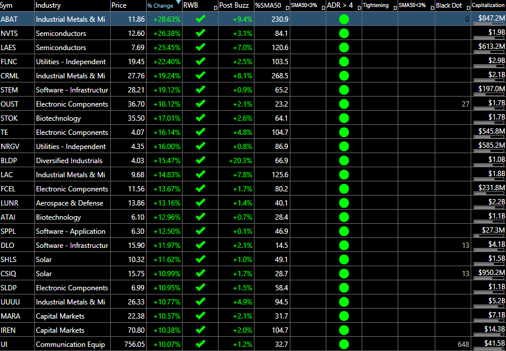506x351 pixels.
Task: Click CSIQ price 15.75
Action: click(x=136, y=274)
